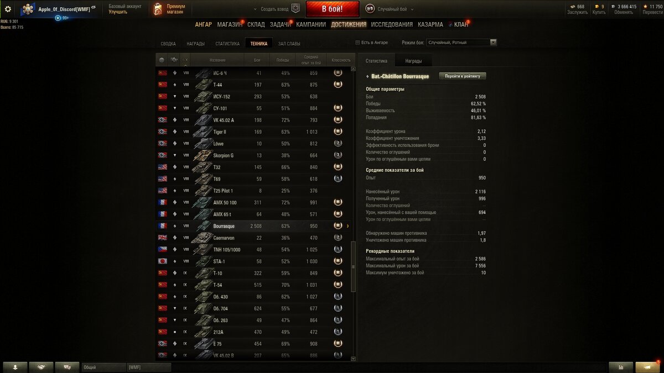Open the "Награды" tab in vehicle panel

point(413,61)
